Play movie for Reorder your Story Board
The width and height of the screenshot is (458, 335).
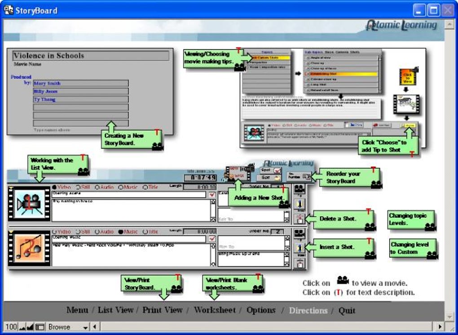click(x=376, y=185)
